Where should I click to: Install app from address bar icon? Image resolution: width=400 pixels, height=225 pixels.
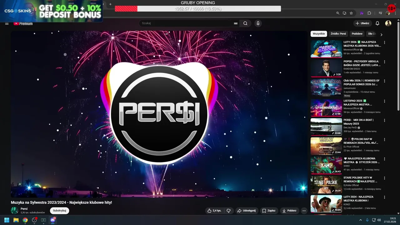pyautogui.click(x=344, y=13)
